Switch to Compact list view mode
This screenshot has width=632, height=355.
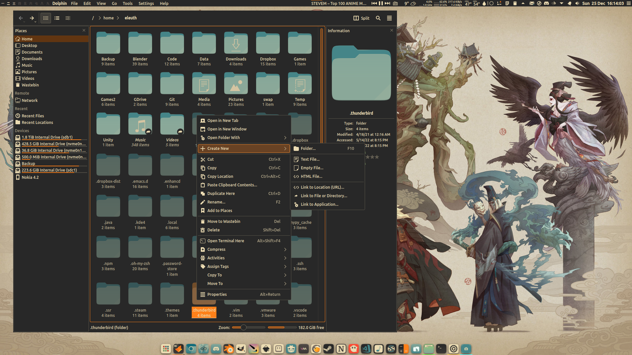pos(57,18)
